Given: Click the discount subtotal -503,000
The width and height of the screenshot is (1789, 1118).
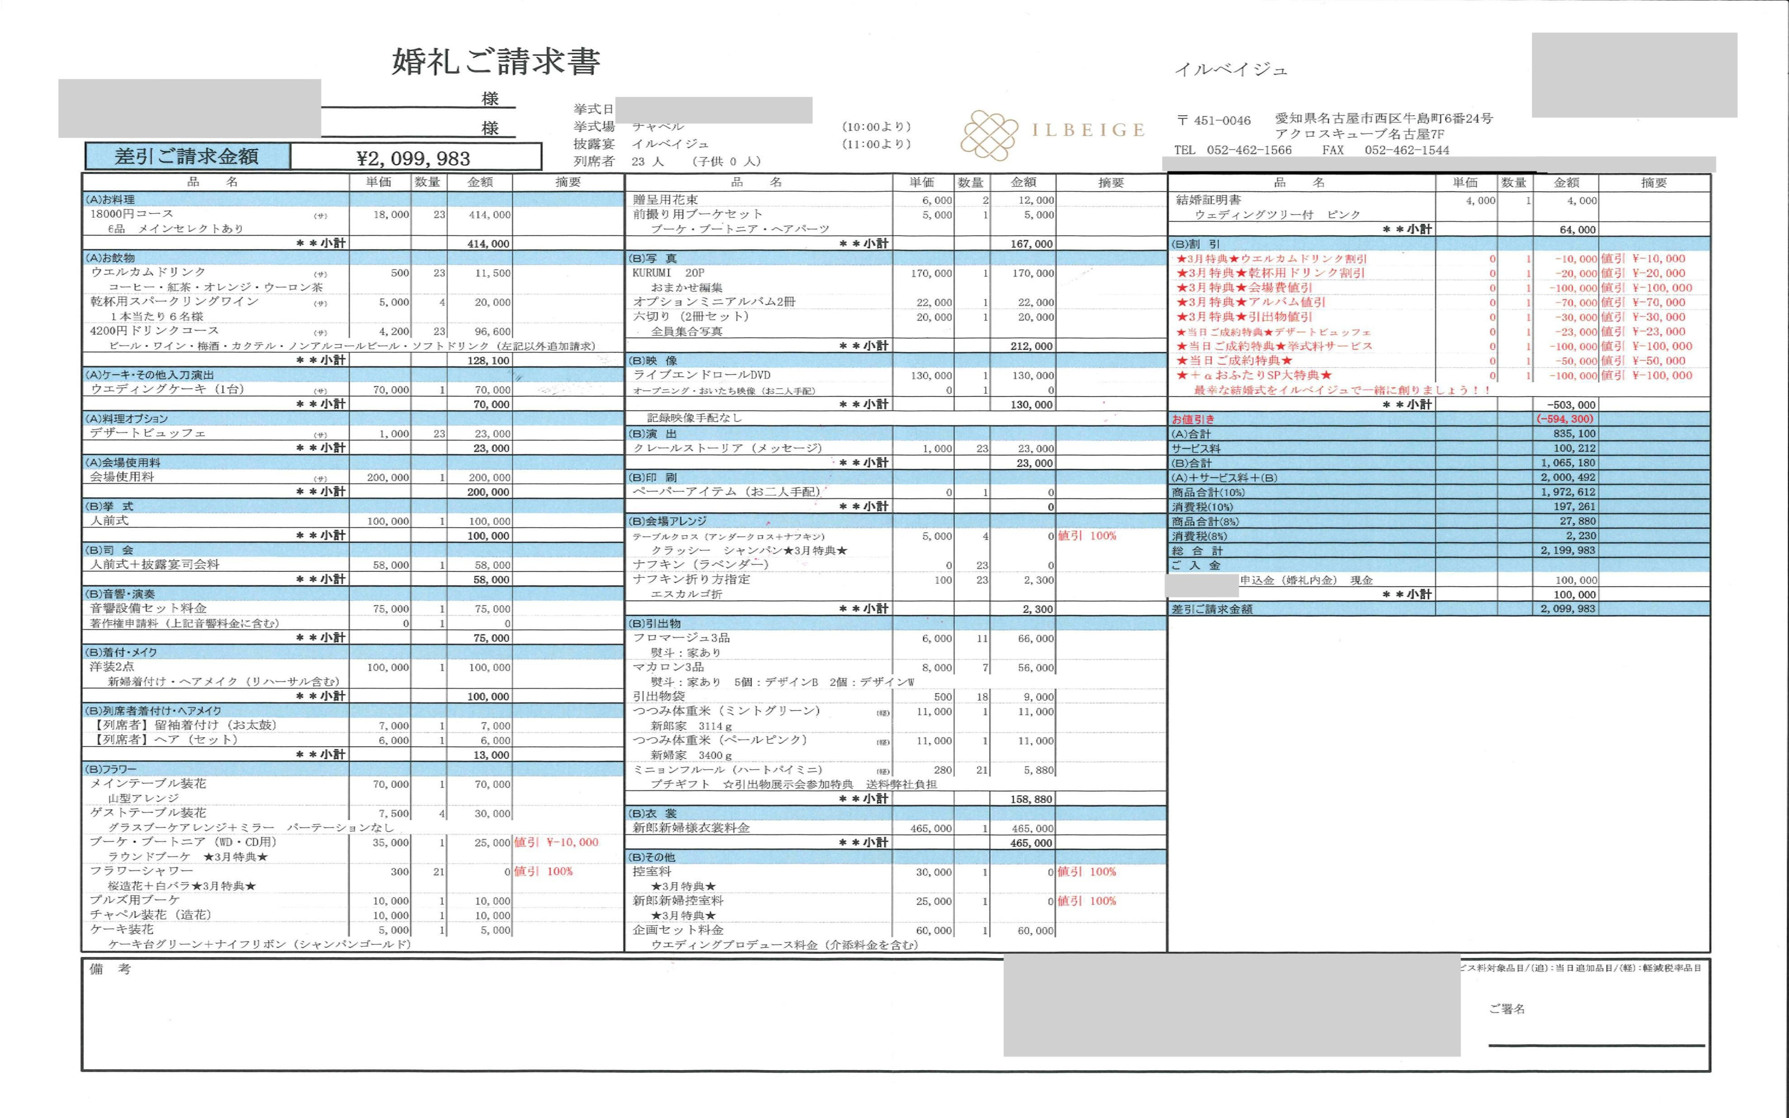Looking at the screenshot, I should pos(1572,405).
